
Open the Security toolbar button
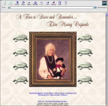pos(54,3)
